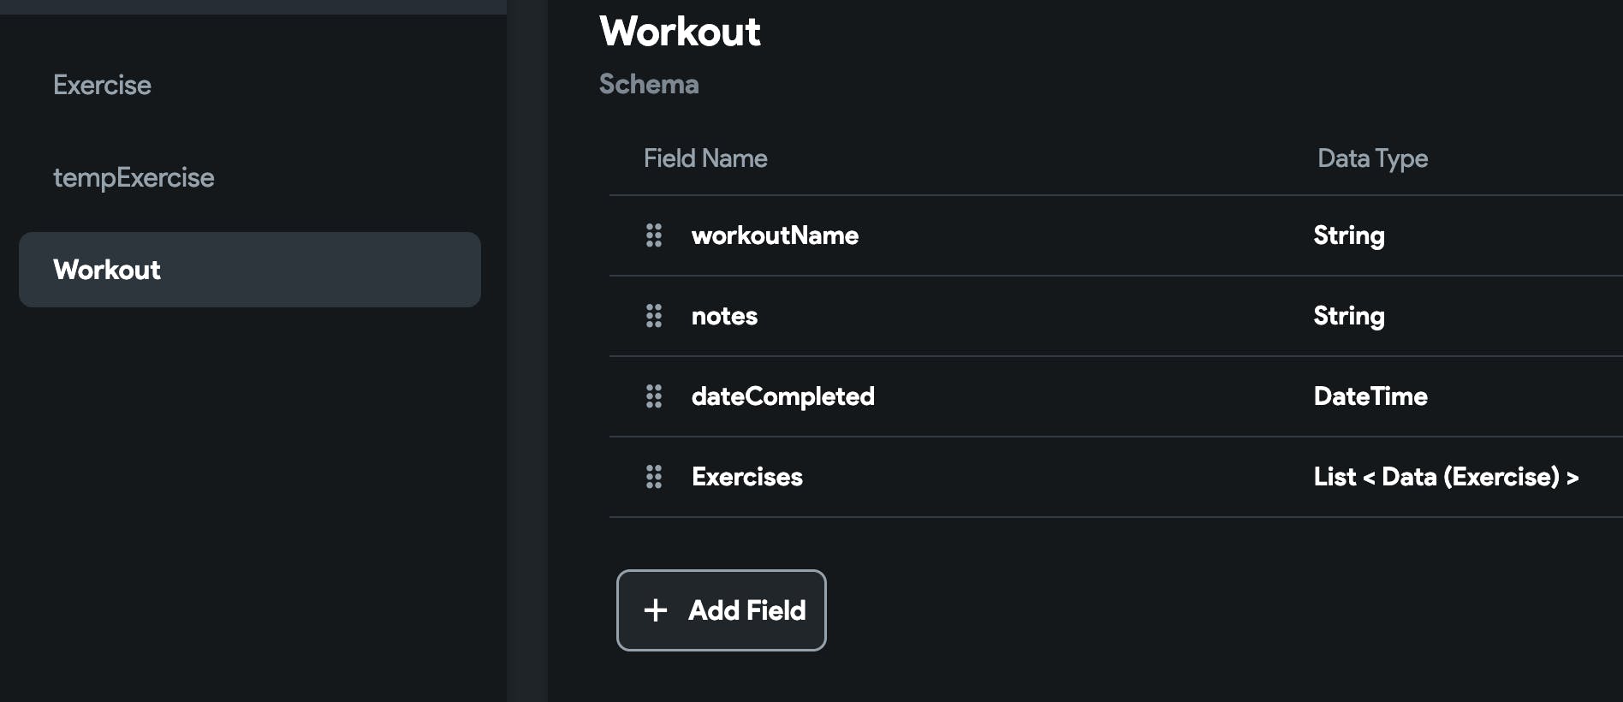Viewport: 1623px width, 702px height.
Task: Click drag handle icon beside Exercises field
Action: 654,477
